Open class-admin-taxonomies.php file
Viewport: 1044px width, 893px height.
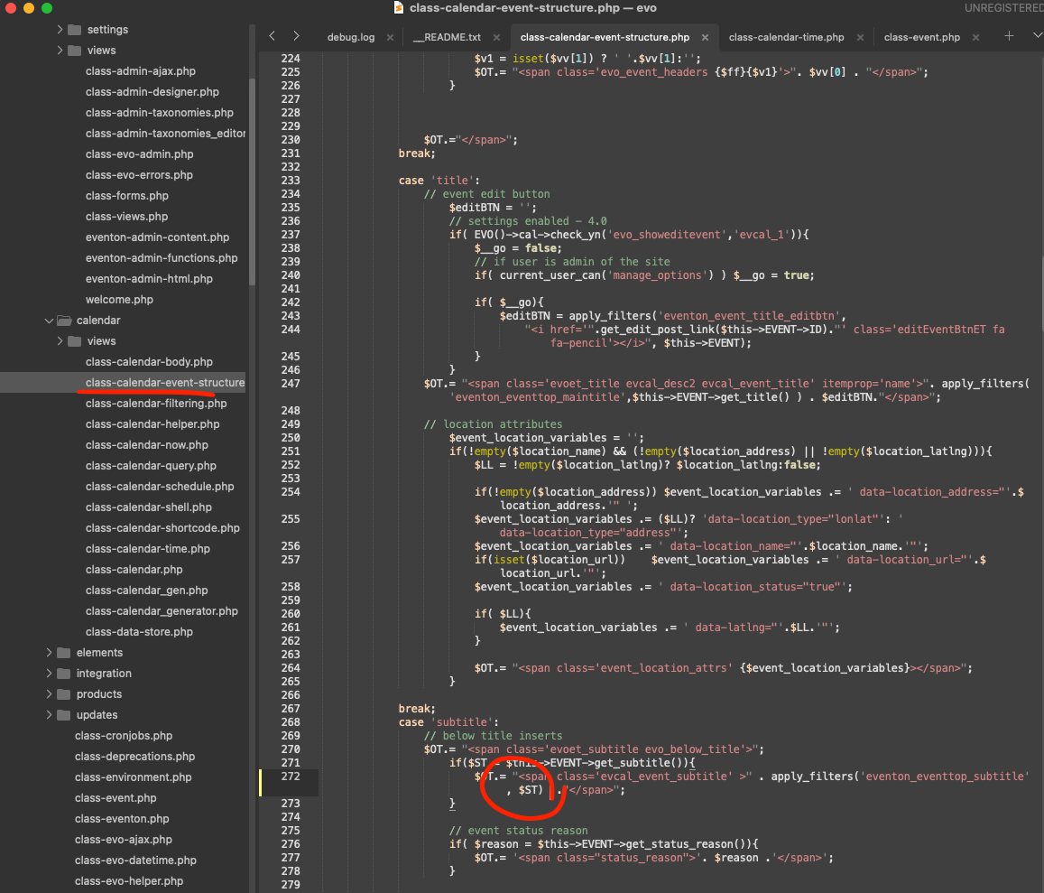tap(159, 112)
